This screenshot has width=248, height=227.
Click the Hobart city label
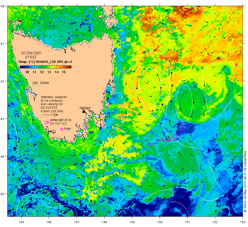[85, 108]
